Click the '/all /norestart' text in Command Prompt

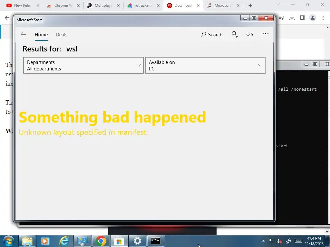pos(297,89)
